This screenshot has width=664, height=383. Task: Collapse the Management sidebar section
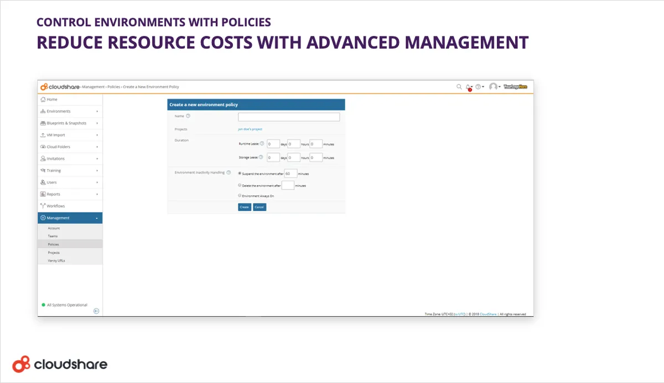(70, 218)
